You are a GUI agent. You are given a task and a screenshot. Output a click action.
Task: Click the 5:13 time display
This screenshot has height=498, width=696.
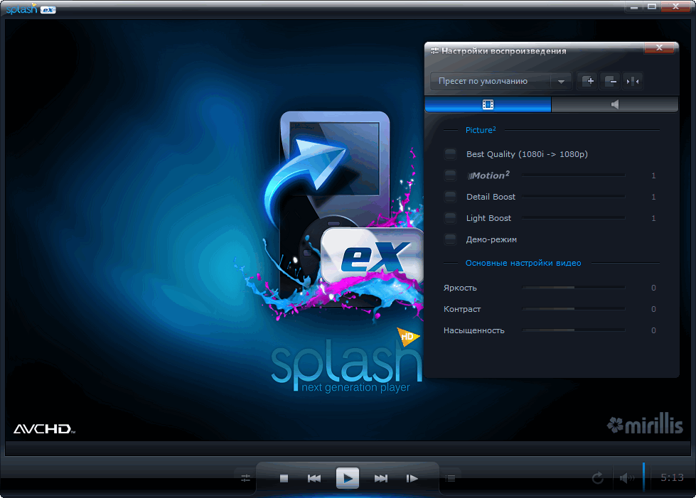[672, 477]
